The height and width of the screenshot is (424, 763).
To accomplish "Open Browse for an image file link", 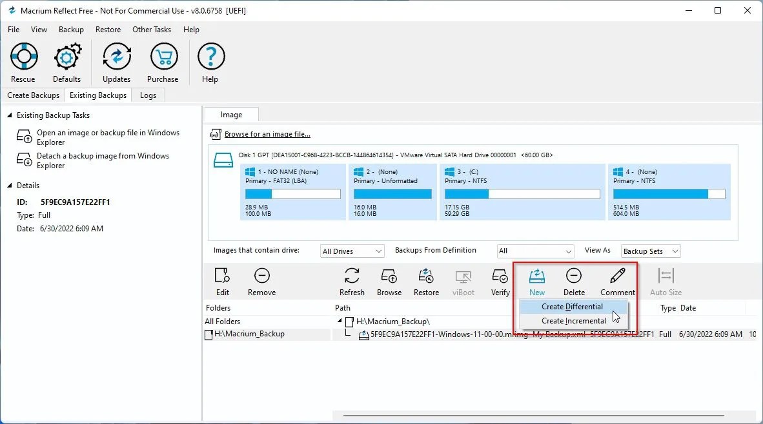I will click(267, 134).
